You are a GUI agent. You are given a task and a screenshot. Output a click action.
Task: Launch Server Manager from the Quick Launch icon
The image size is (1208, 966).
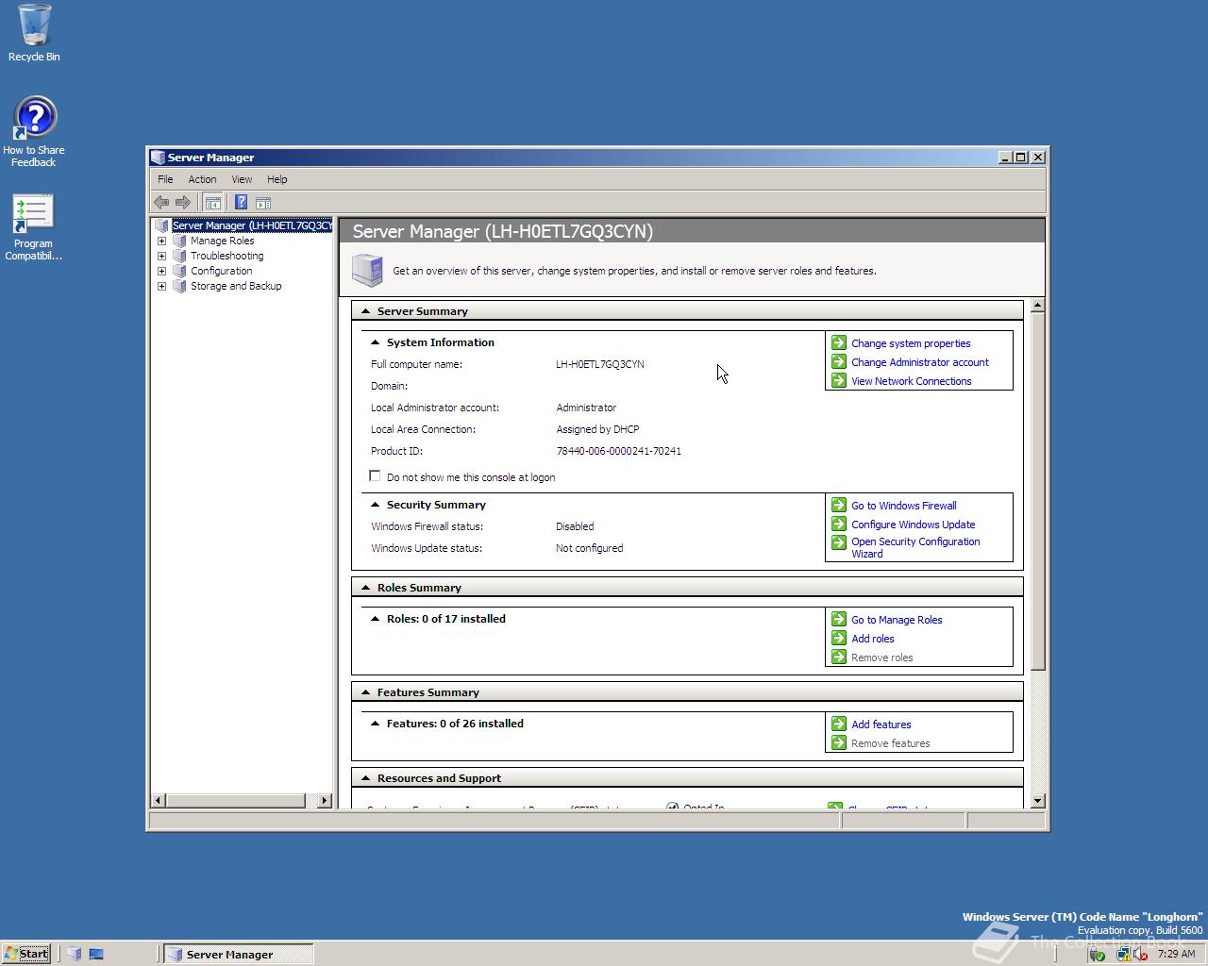click(x=75, y=954)
